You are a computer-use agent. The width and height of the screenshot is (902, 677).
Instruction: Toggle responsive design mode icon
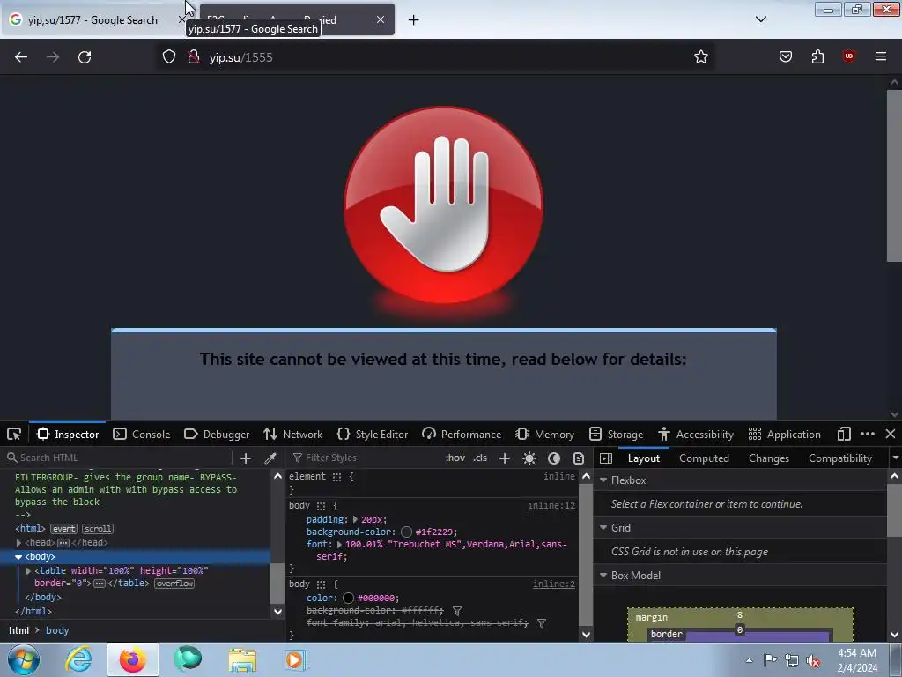coord(844,434)
